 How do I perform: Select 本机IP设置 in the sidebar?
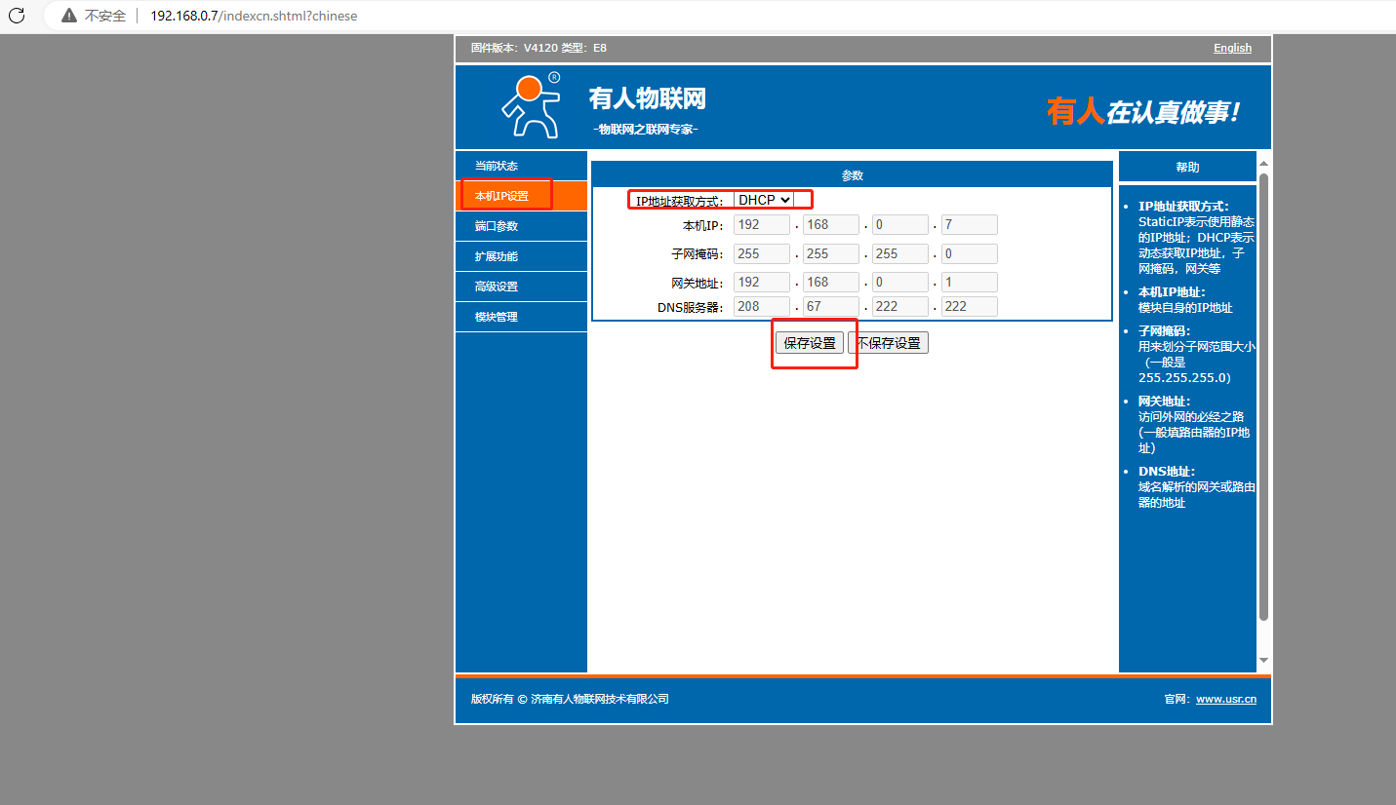[x=501, y=196]
